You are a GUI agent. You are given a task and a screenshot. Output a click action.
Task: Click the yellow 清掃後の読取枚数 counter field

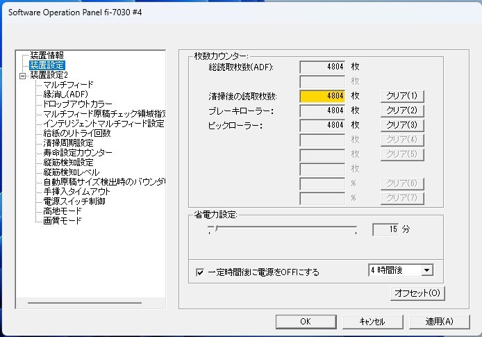(x=322, y=96)
